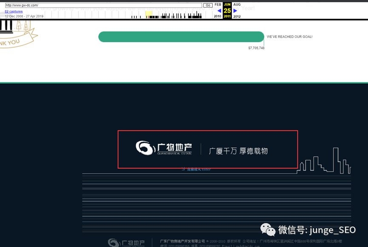The width and height of the screenshot is (368, 247).
Task: Click the footer company copyright text
Action: tap(251, 241)
